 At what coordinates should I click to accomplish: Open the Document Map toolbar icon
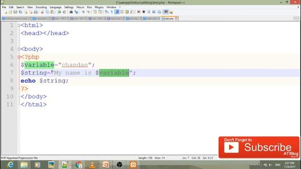127,12
